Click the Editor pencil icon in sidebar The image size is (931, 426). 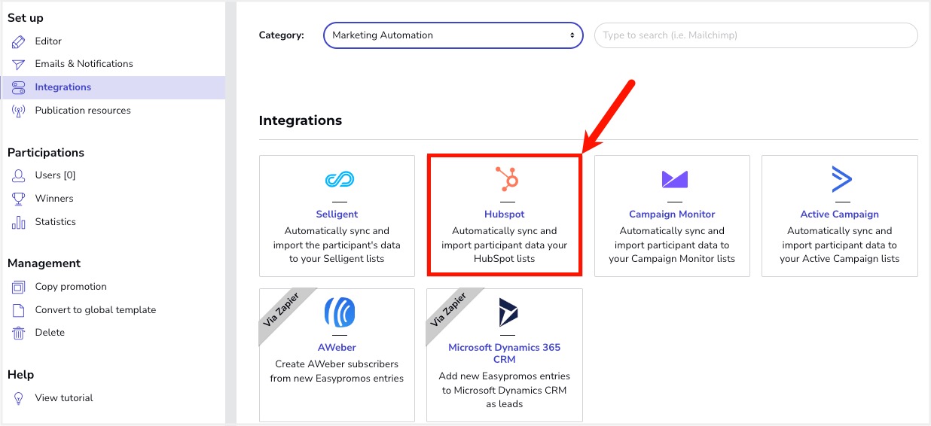19,41
